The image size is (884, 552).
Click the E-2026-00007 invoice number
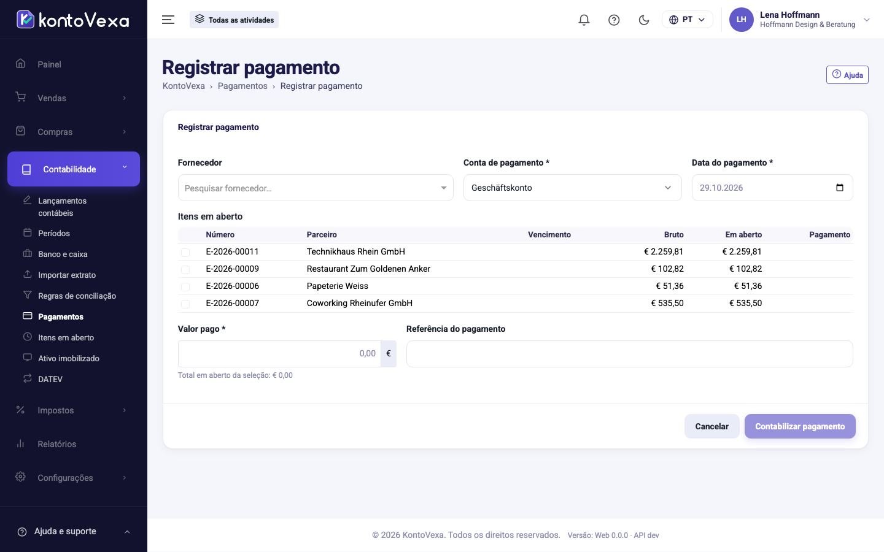(232, 303)
